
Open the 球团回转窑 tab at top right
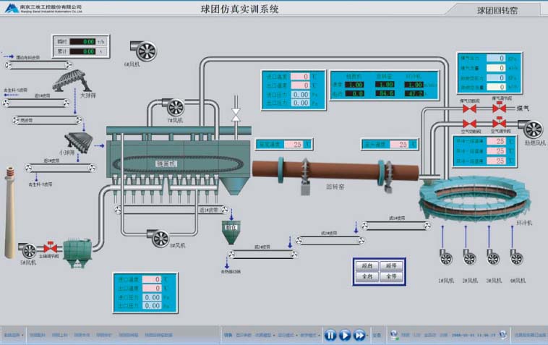coord(497,11)
